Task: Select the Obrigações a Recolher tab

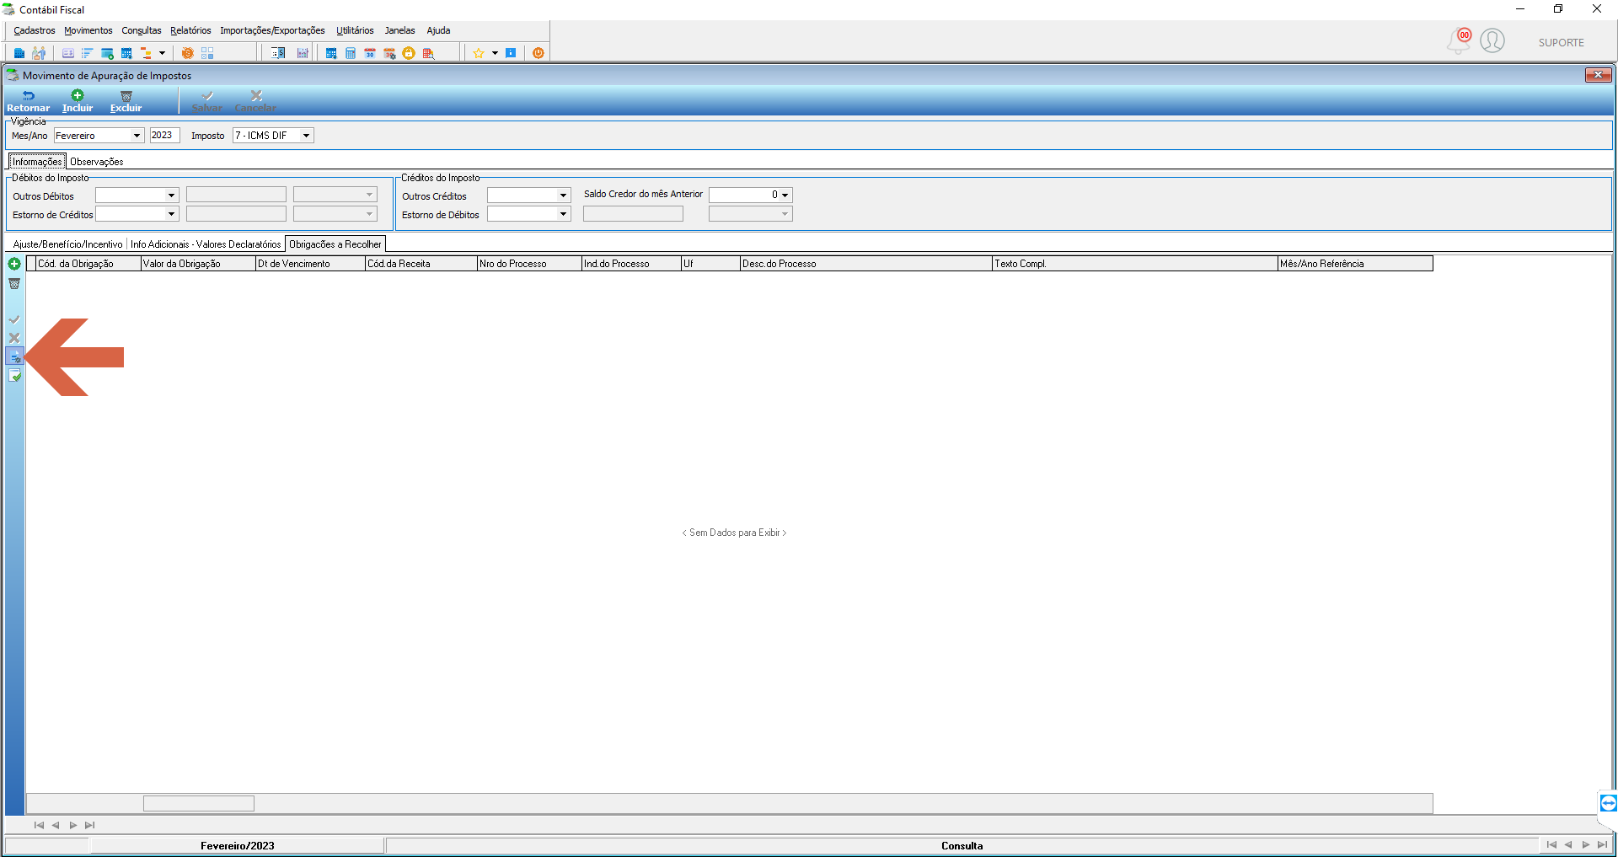Action: coord(335,244)
